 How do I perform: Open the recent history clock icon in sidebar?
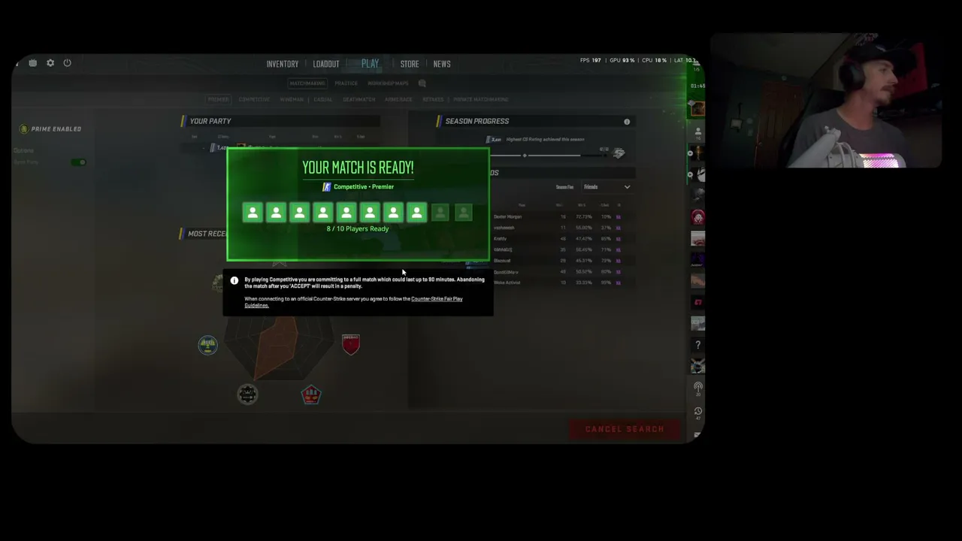(698, 413)
